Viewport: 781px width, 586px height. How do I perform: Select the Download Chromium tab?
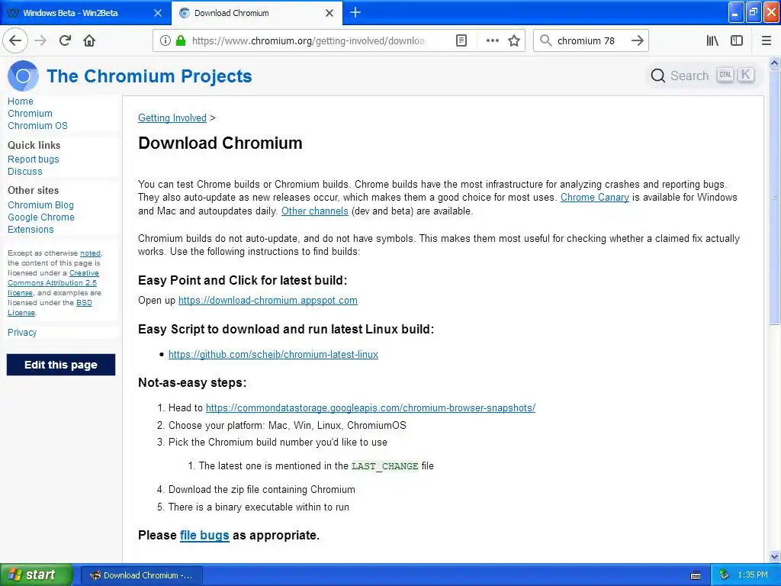click(256, 13)
